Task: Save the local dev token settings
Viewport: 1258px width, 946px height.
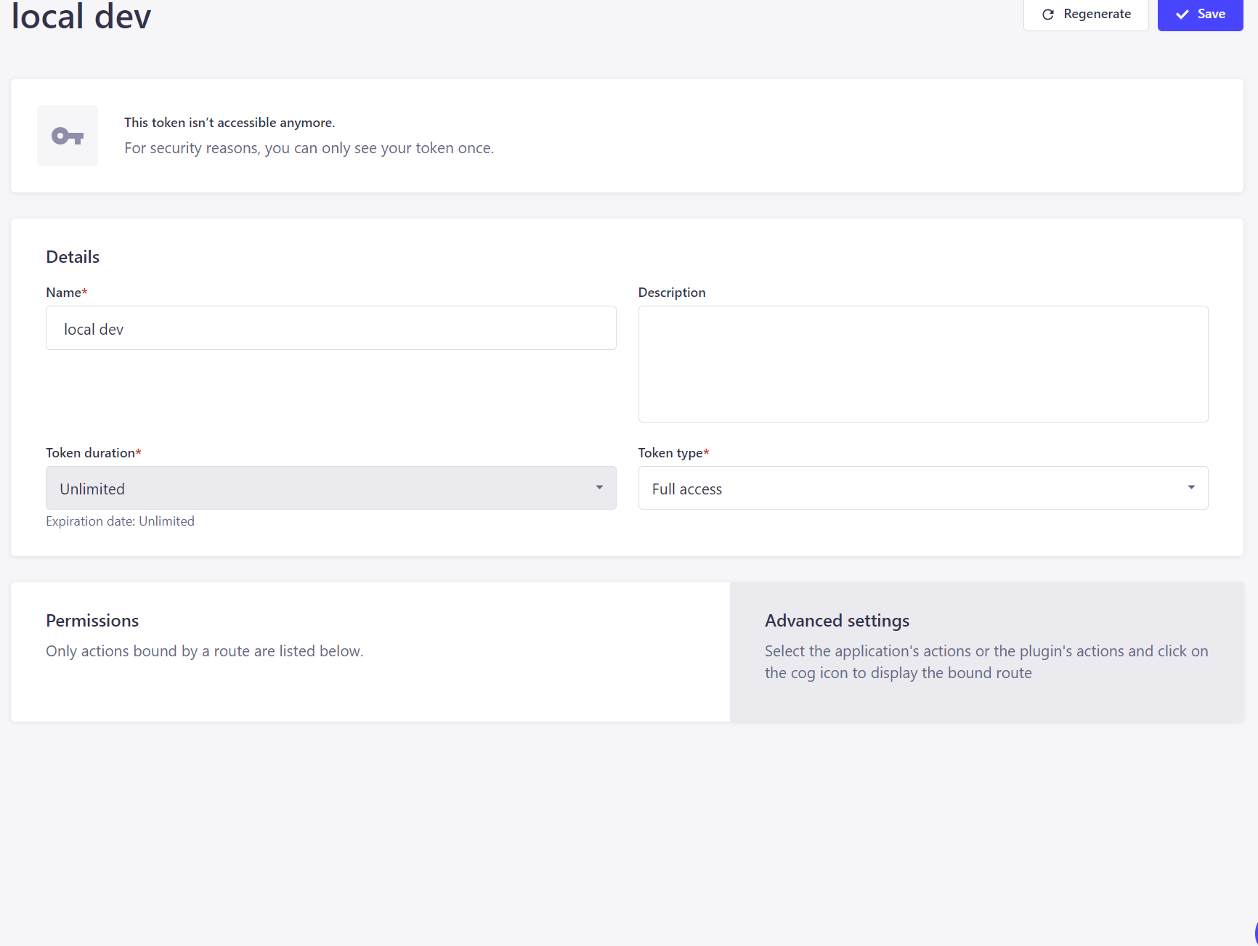Action: pyautogui.click(x=1200, y=14)
